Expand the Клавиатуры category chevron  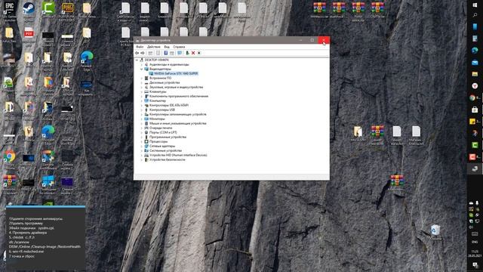click(142, 91)
